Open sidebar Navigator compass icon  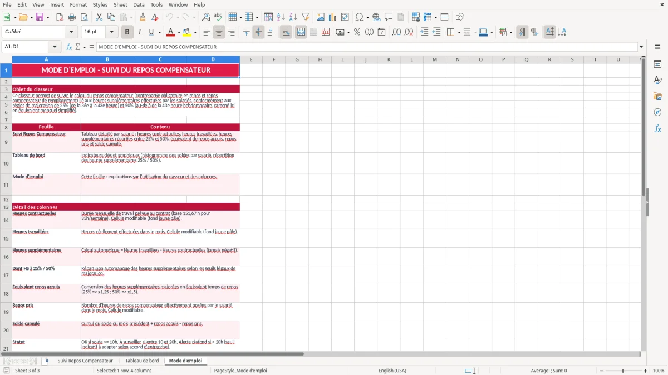click(657, 113)
